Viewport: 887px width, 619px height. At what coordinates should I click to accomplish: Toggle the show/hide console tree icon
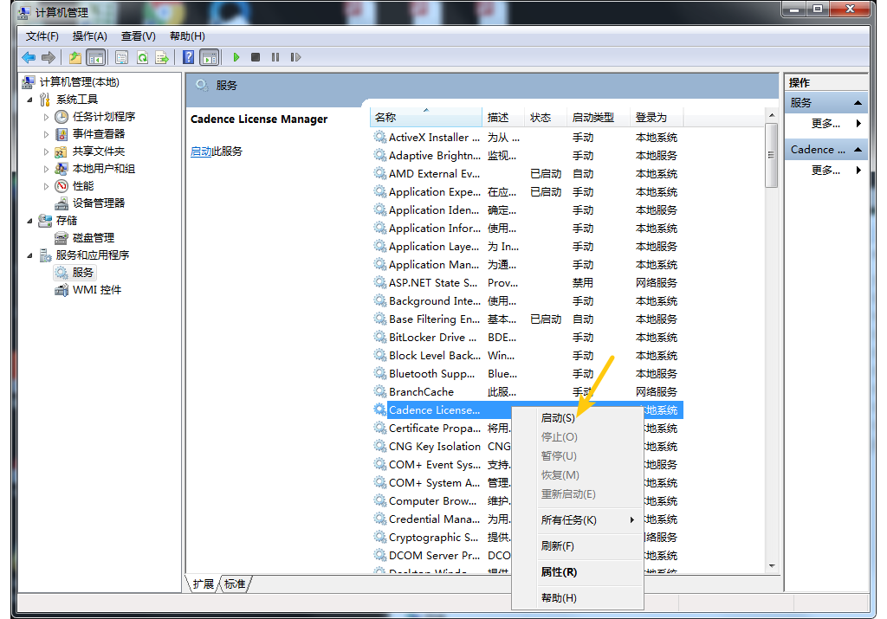pyautogui.click(x=95, y=57)
